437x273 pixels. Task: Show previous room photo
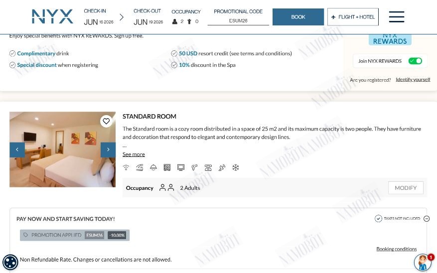point(17,149)
